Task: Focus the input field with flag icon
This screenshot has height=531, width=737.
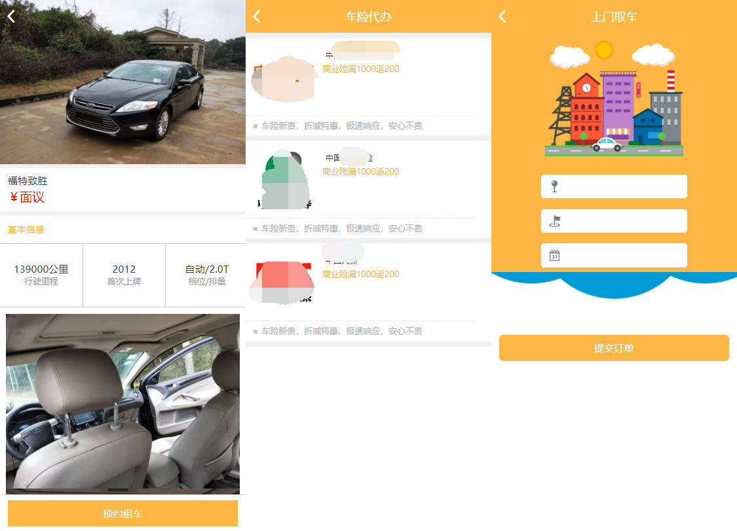Action: click(x=622, y=221)
